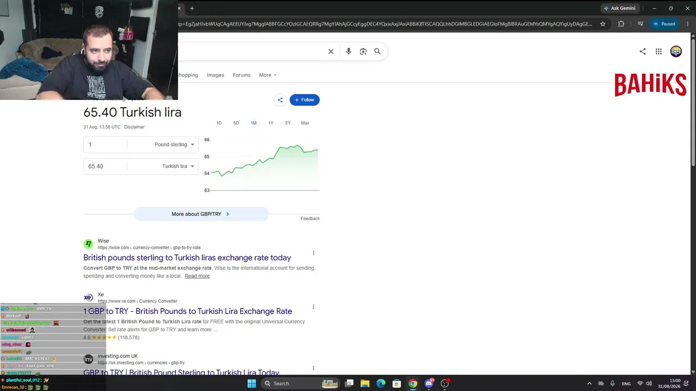Switch to the Shopping tab

click(x=188, y=75)
